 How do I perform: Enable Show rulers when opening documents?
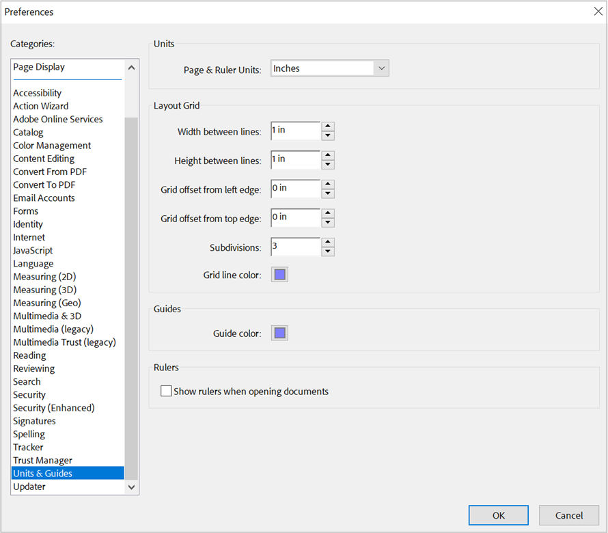(166, 392)
